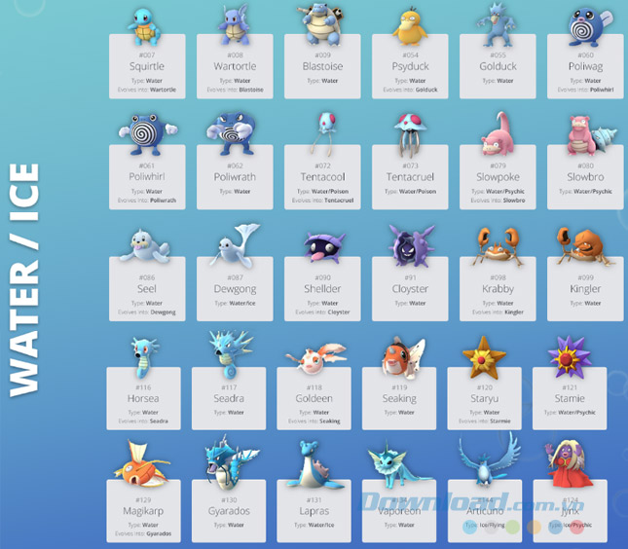Click Starmie 'Type: Water/Psychic' text

click(x=570, y=412)
